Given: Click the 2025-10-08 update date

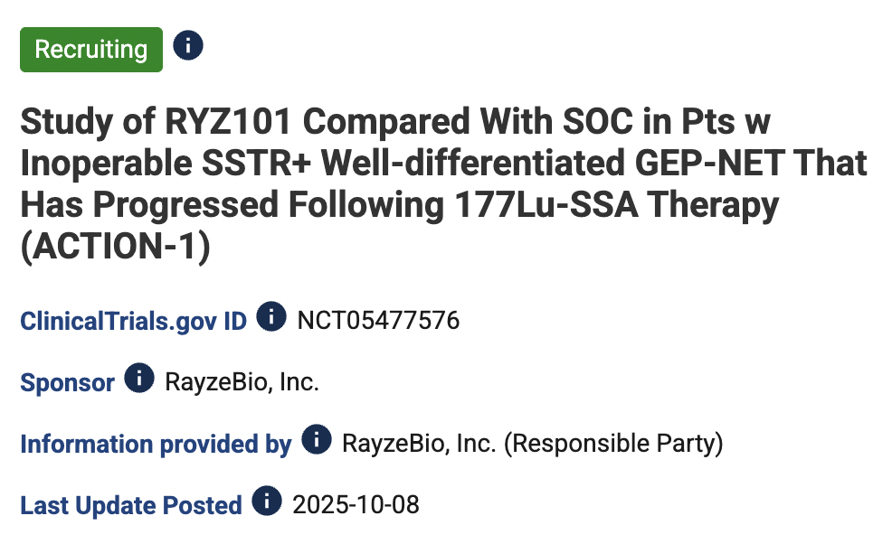Looking at the screenshot, I should (x=356, y=505).
